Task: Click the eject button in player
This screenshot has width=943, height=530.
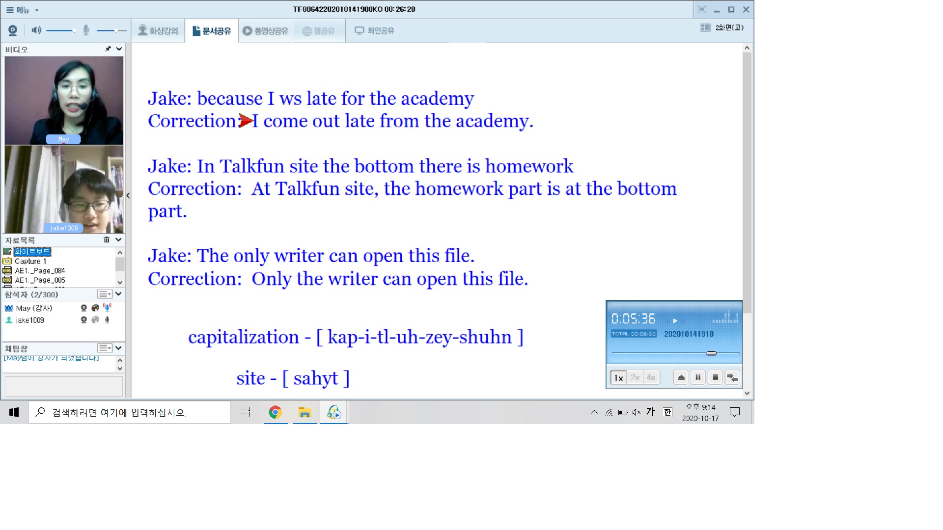Action: [x=681, y=377]
